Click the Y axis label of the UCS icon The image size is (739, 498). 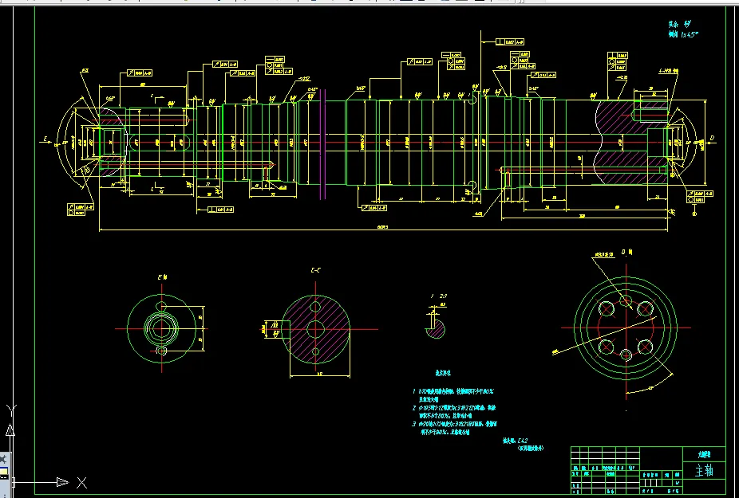pos(12,410)
